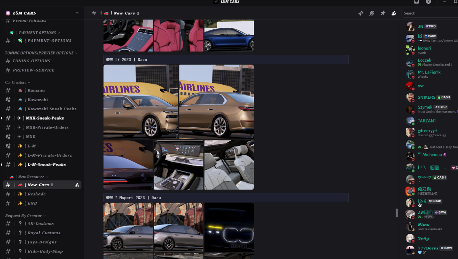Click the L&M CARS server icon

click(x=8, y=13)
